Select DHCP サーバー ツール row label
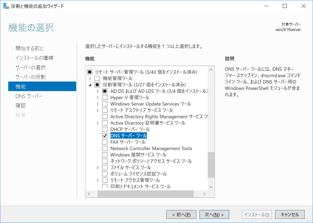The height and width of the screenshot is (223, 313). [130, 129]
